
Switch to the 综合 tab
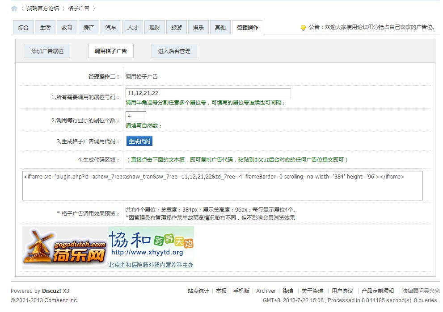[x=23, y=28]
